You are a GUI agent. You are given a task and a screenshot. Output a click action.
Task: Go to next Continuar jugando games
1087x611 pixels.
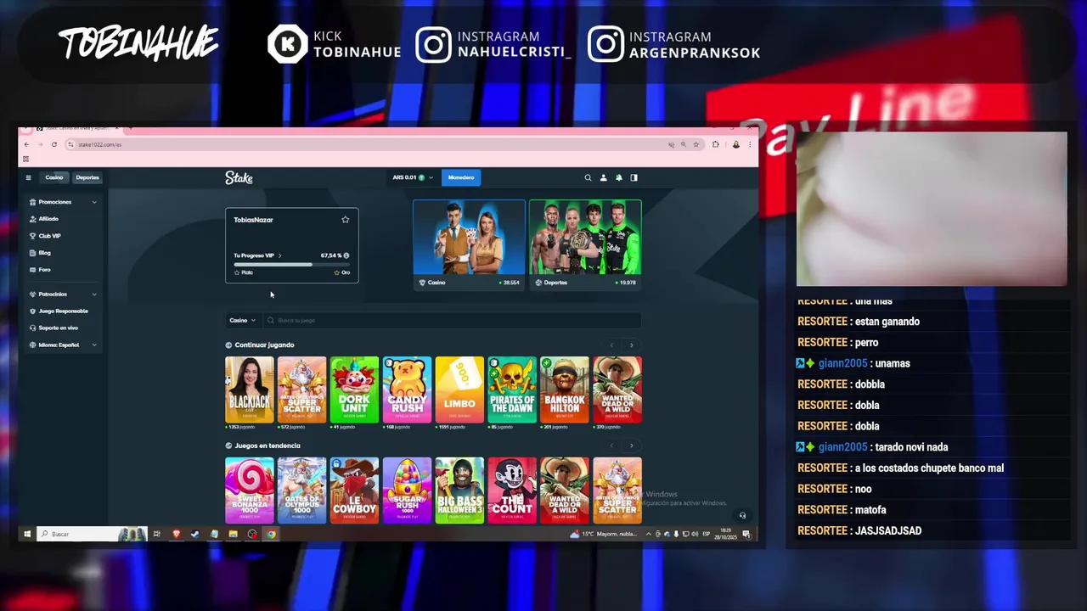pyautogui.click(x=631, y=345)
